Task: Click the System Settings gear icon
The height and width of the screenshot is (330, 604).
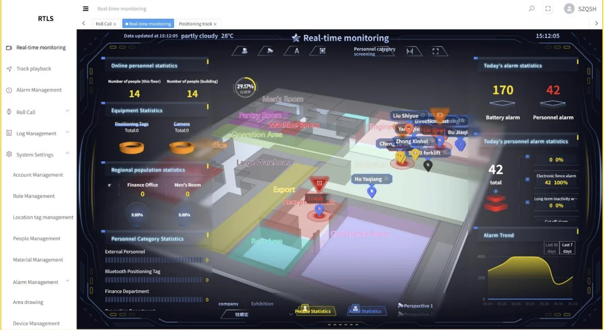Action: [9, 154]
